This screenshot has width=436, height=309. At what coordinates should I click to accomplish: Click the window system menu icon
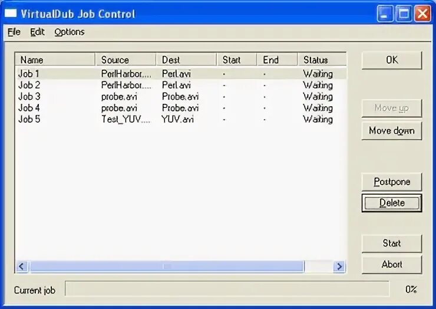(x=11, y=14)
